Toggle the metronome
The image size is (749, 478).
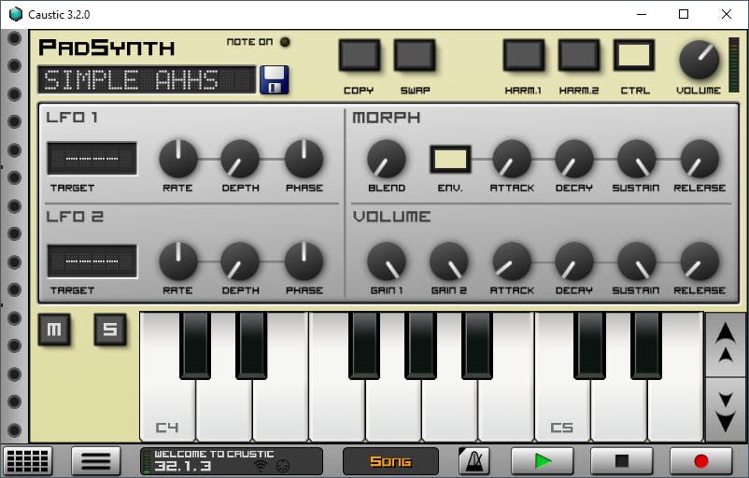(x=473, y=461)
